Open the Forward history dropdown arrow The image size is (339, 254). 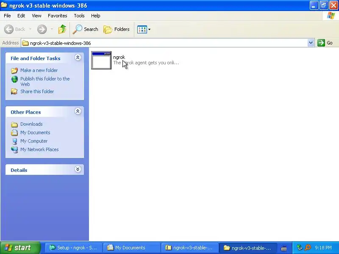point(52,29)
